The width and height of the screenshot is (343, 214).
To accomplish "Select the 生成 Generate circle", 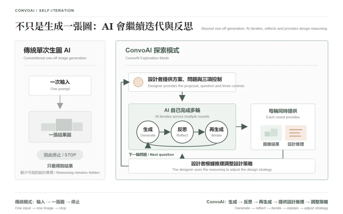I will 148,132.
